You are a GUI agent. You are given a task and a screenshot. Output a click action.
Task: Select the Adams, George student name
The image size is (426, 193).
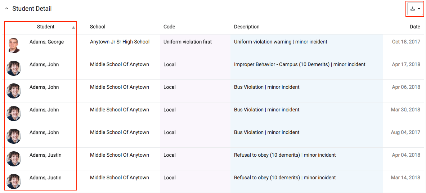47,42
